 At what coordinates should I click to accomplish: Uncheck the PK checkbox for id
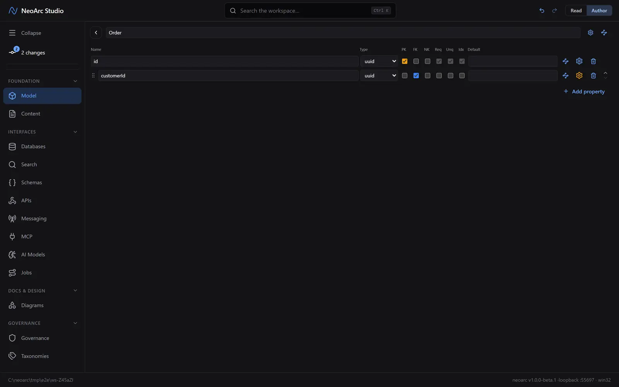[x=405, y=61]
